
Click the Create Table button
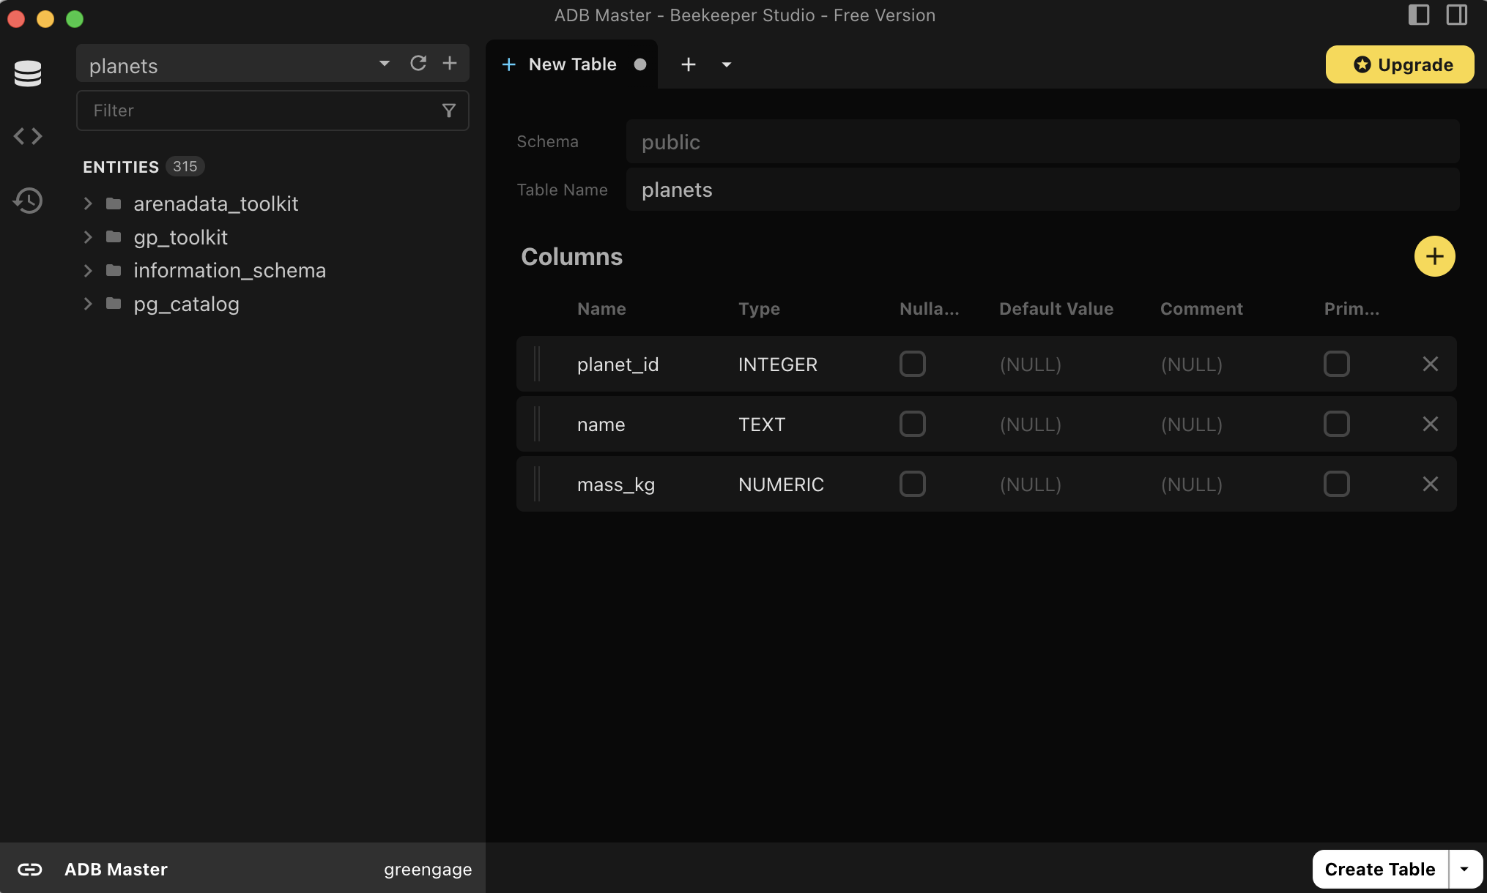[1380, 869]
